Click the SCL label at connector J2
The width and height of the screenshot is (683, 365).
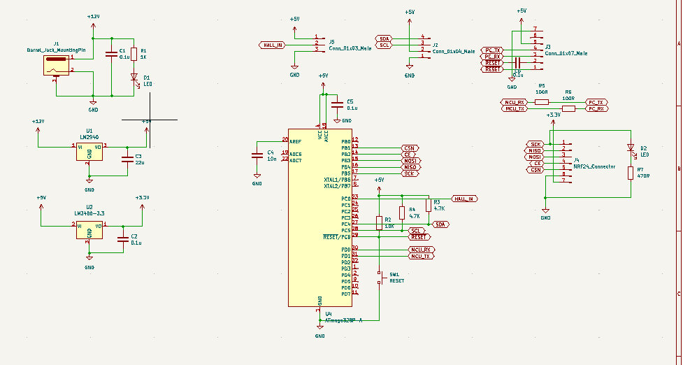[x=384, y=45]
